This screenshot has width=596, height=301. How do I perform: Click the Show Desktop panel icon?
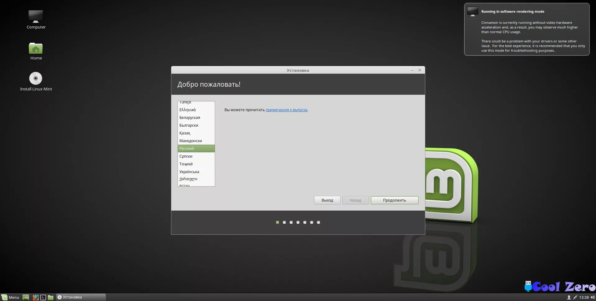click(26, 297)
